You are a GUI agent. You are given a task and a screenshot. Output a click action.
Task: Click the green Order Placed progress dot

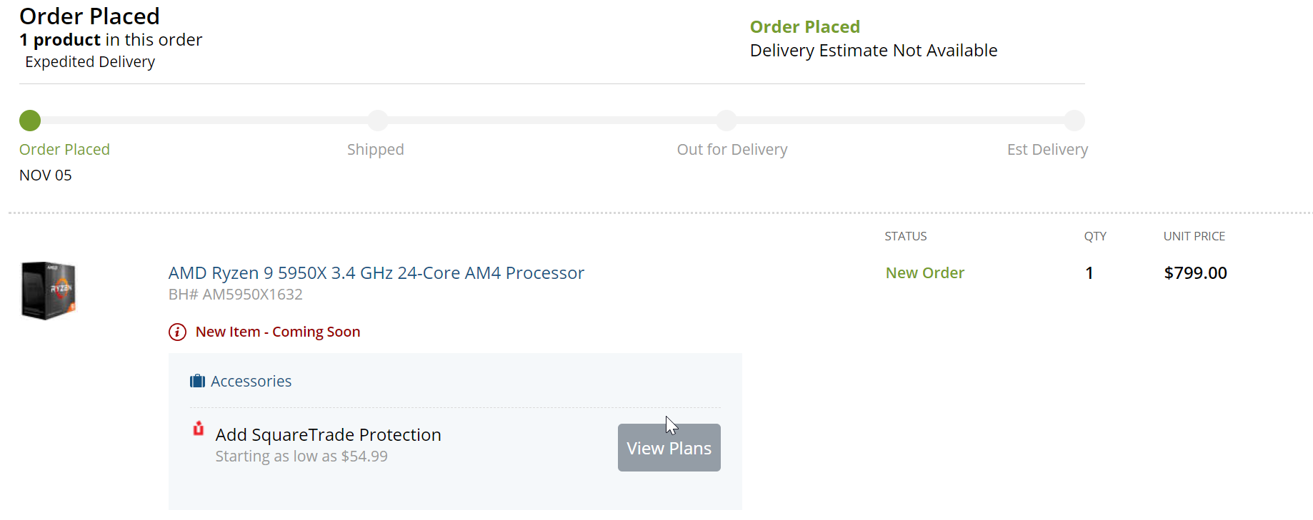coord(30,121)
